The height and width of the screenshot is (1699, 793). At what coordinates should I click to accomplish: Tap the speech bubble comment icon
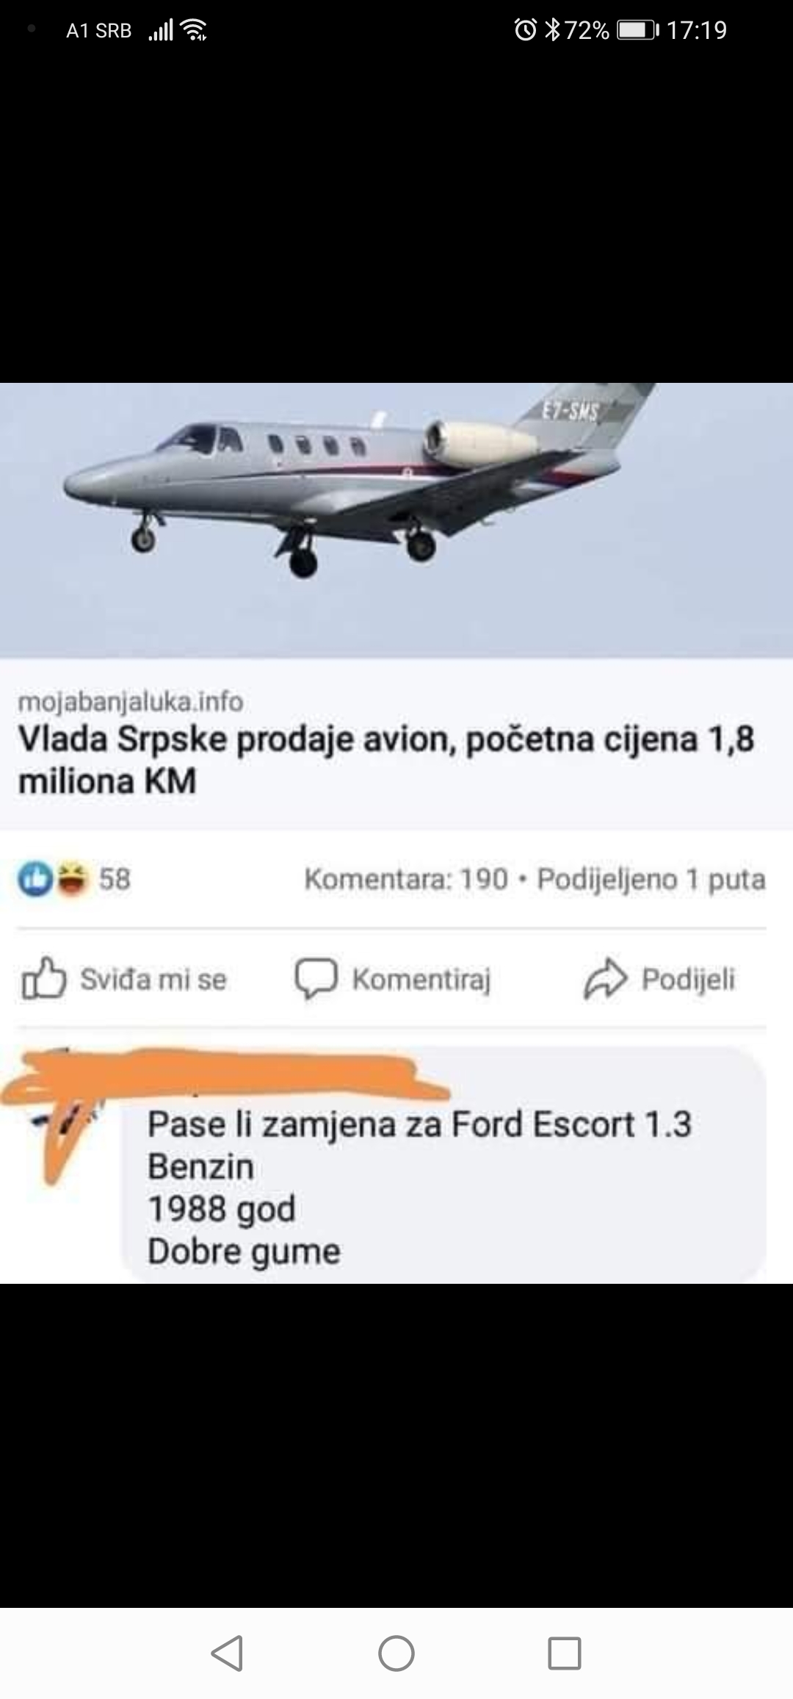tap(316, 979)
